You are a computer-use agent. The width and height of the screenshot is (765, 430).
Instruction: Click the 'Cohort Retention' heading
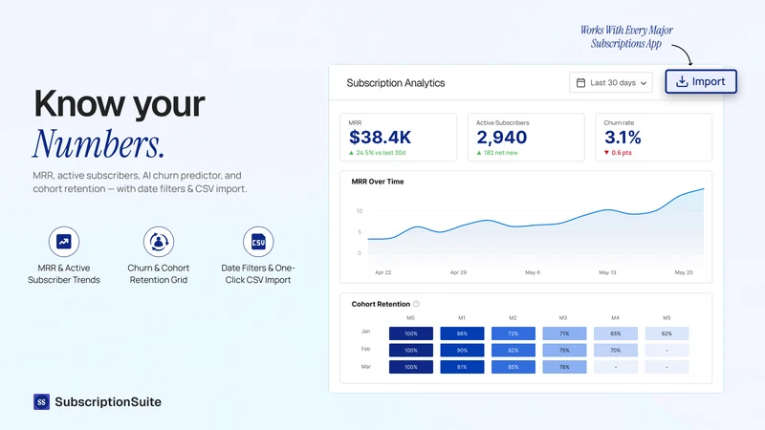pos(381,304)
